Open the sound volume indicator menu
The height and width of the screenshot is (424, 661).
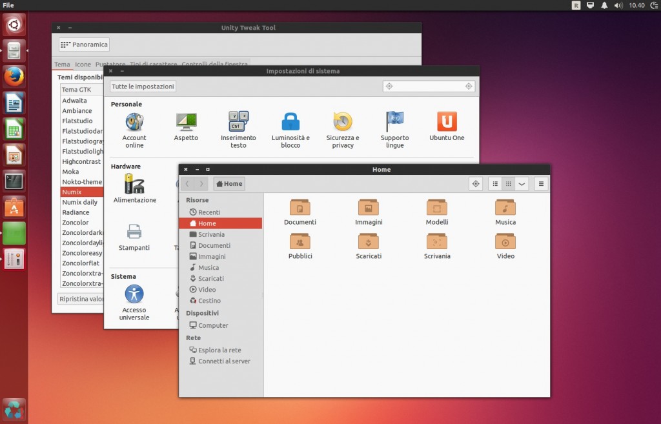point(618,5)
